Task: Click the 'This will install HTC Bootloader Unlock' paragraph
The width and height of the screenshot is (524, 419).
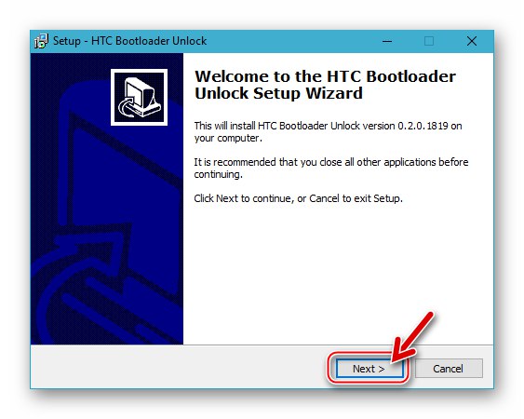Action: [x=328, y=132]
